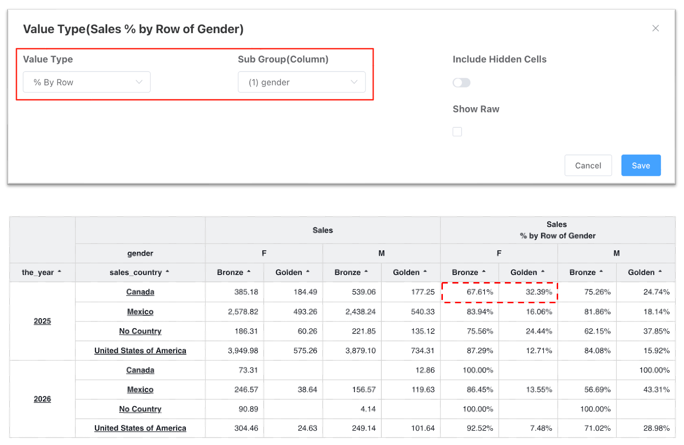684x445 pixels.
Task: Click the Save button
Action: click(x=641, y=165)
